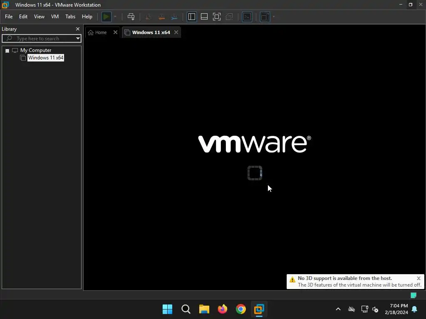426x319 pixels.
Task: Select Windows 11 x64 in the library
Action: (x=46, y=57)
